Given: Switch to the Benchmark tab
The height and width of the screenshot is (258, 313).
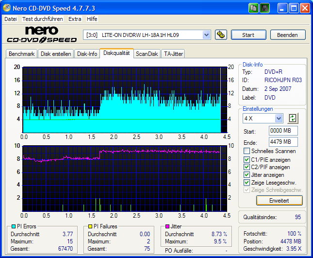Looking at the screenshot, I should coord(21,54).
